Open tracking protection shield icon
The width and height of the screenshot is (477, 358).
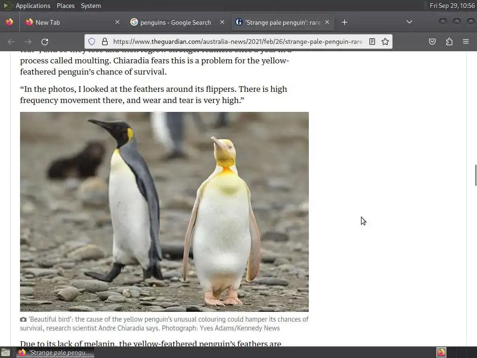click(x=92, y=41)
